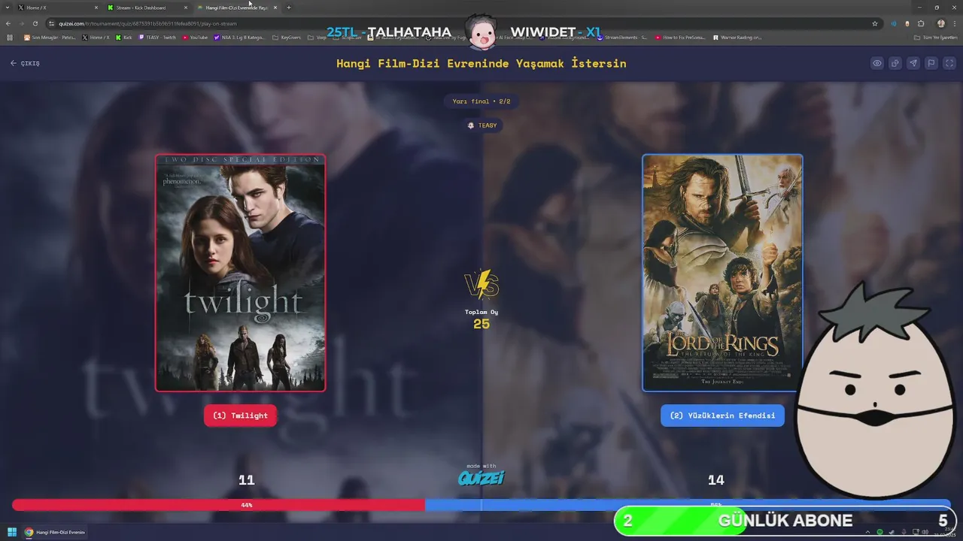Close the Home / X tab
The width and height of the screenshot is (963, 541).
[96, 8]
